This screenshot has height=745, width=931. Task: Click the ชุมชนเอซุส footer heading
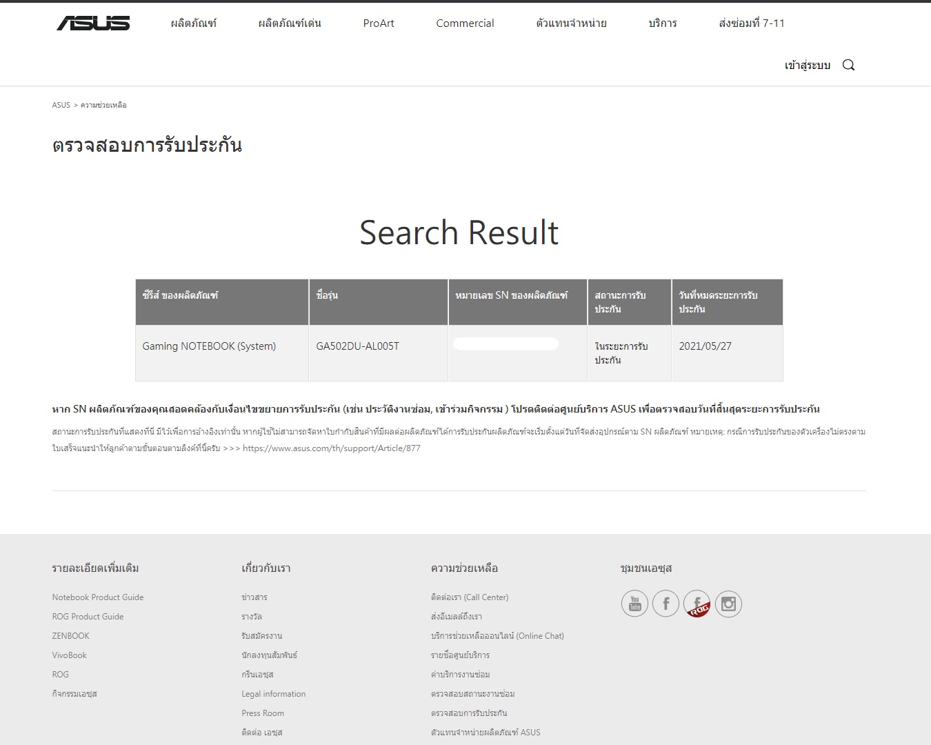click(x=646, y=568)
